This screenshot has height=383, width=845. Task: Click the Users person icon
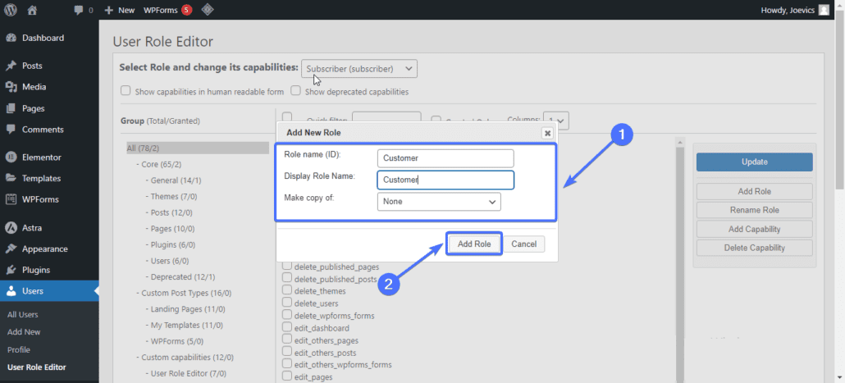[11, 291]
